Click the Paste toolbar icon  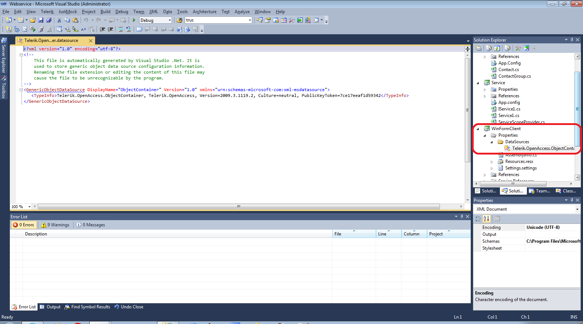[75, 20]
